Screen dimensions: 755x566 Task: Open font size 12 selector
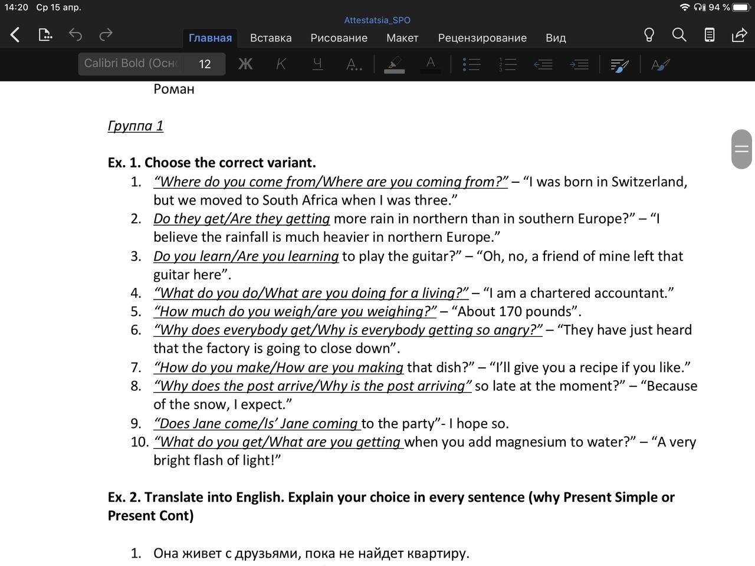[205, 64]
